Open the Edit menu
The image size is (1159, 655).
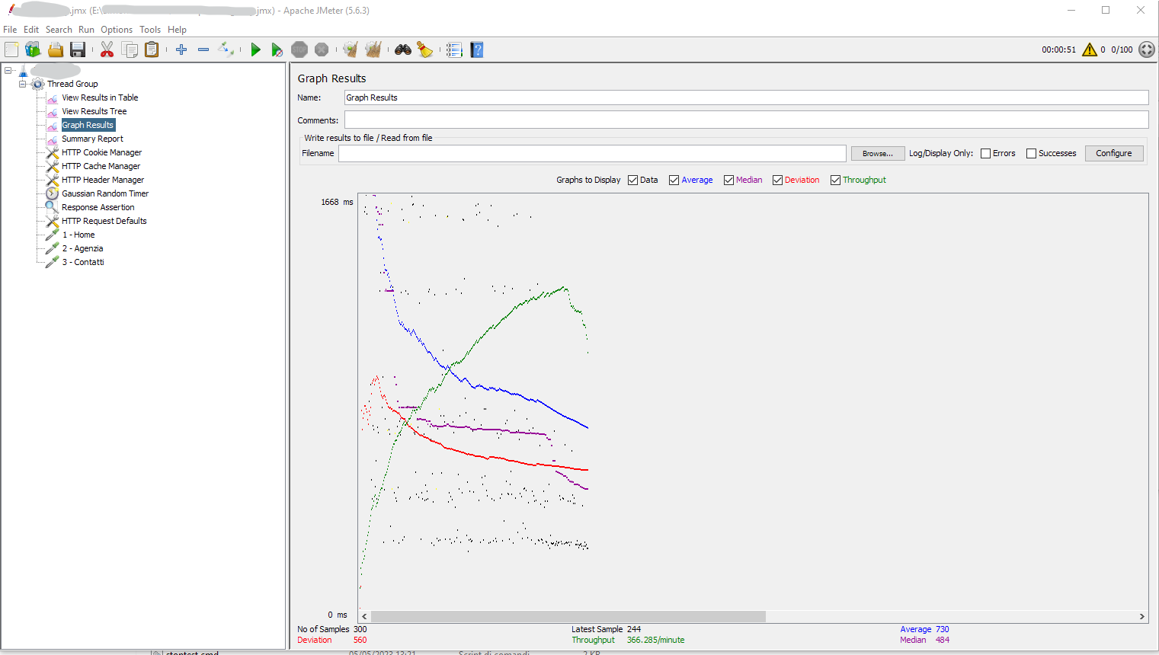31,30
